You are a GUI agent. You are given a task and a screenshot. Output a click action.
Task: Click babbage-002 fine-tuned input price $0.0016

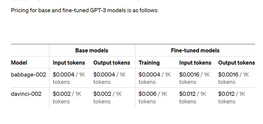pos(189,75)
